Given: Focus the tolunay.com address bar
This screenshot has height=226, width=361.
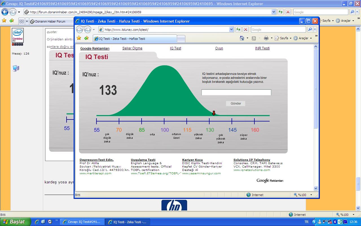Looking at the screenshot, I should (x=166, y=29).
